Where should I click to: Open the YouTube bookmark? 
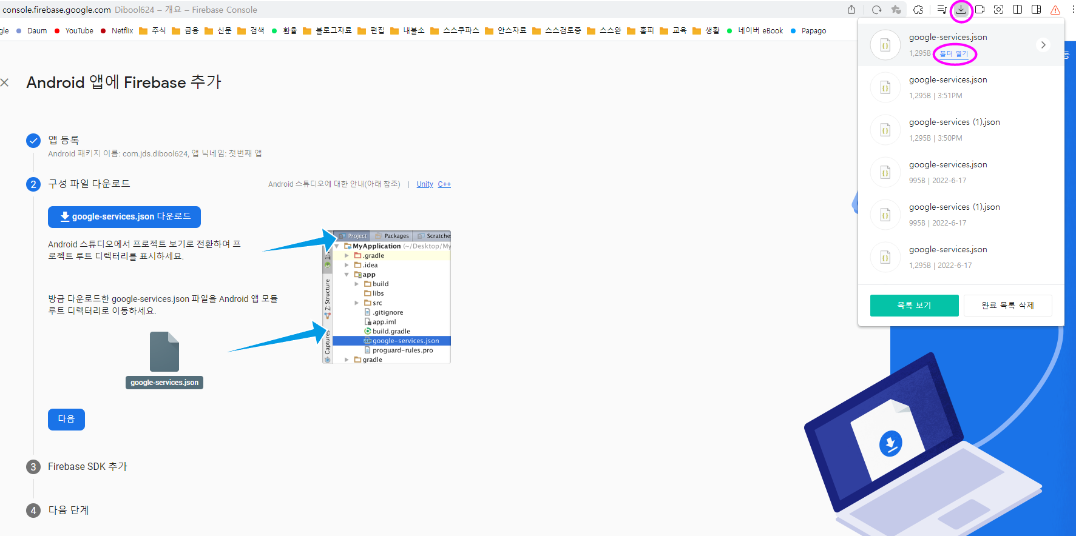74,31
